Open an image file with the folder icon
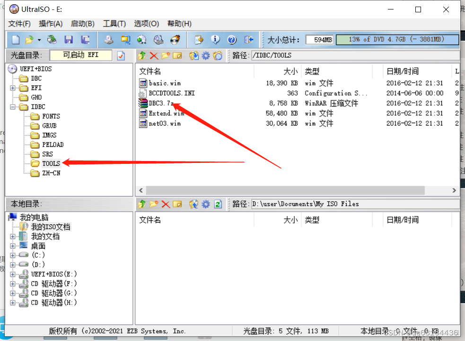Screen dimensions: 465x341 pos(29,39)
